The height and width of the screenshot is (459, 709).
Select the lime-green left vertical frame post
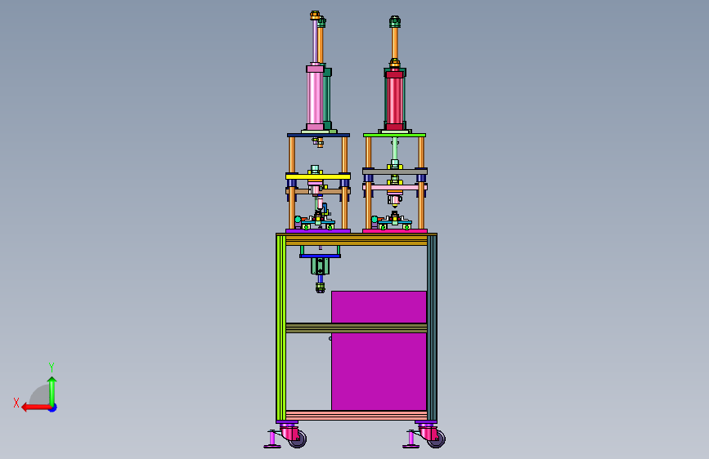click(280, 328)
